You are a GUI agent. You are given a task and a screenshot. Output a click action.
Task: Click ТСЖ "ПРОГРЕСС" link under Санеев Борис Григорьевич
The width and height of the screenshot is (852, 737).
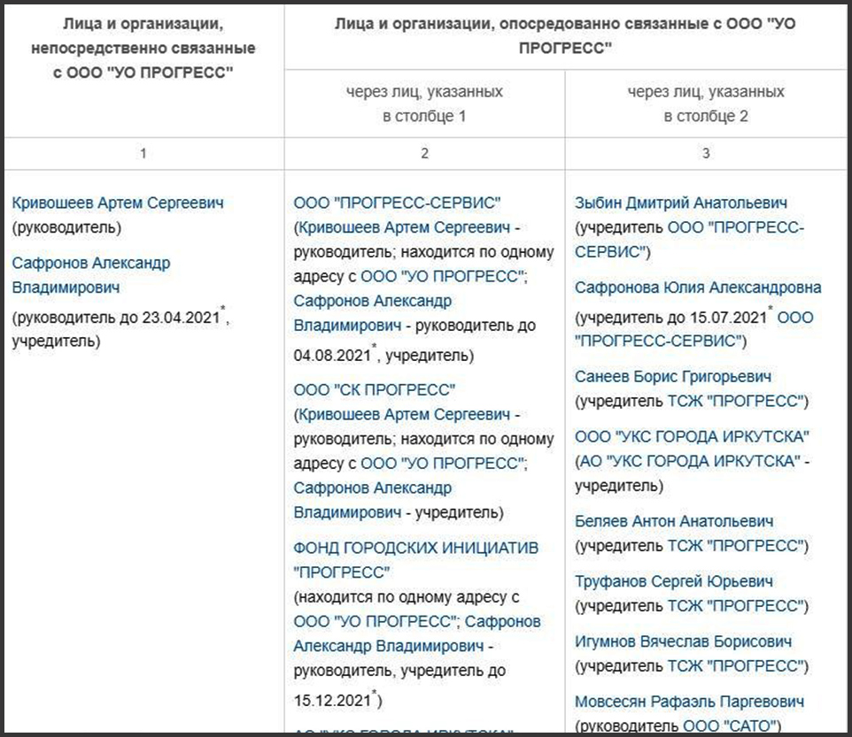coord(735,401)
